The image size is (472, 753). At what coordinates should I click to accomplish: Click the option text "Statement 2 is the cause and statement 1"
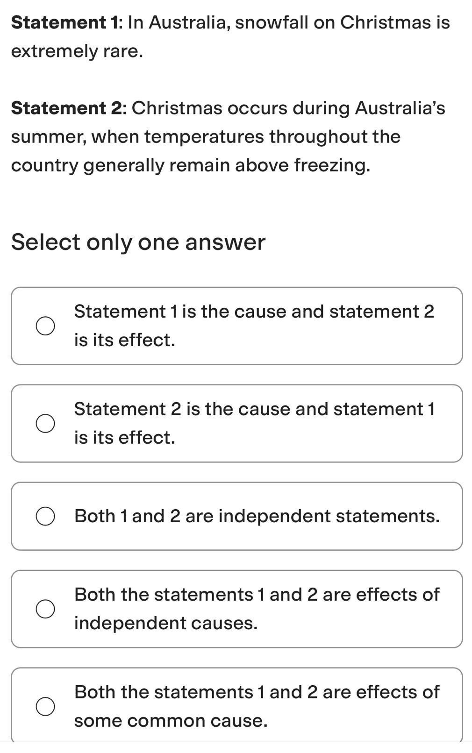pyautogui.click(x=254, y=409)
